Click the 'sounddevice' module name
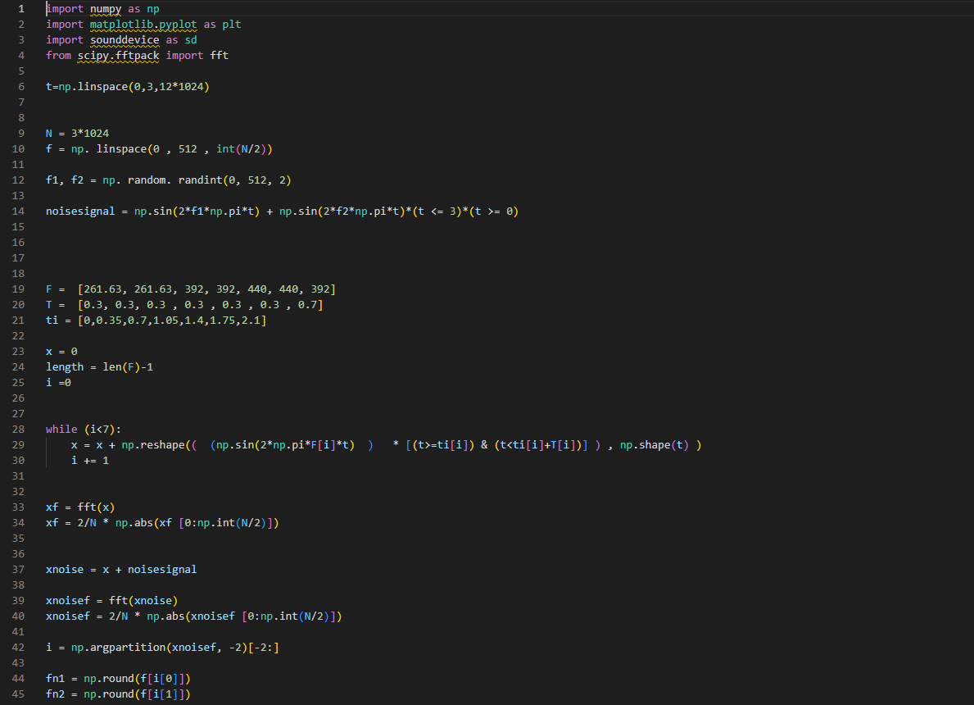The image size is (974, 705). tap(125, 40)
